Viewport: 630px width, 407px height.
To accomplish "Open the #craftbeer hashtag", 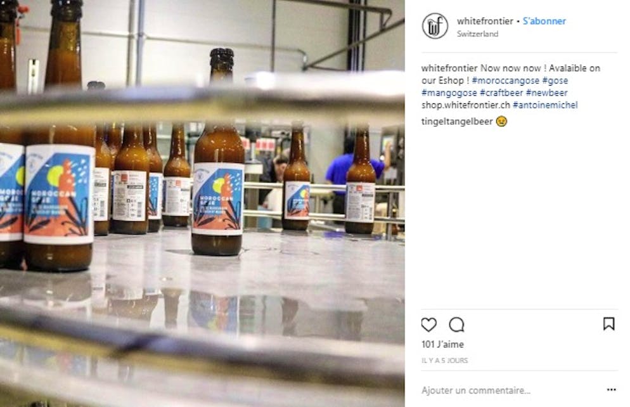I will (501, 93).
